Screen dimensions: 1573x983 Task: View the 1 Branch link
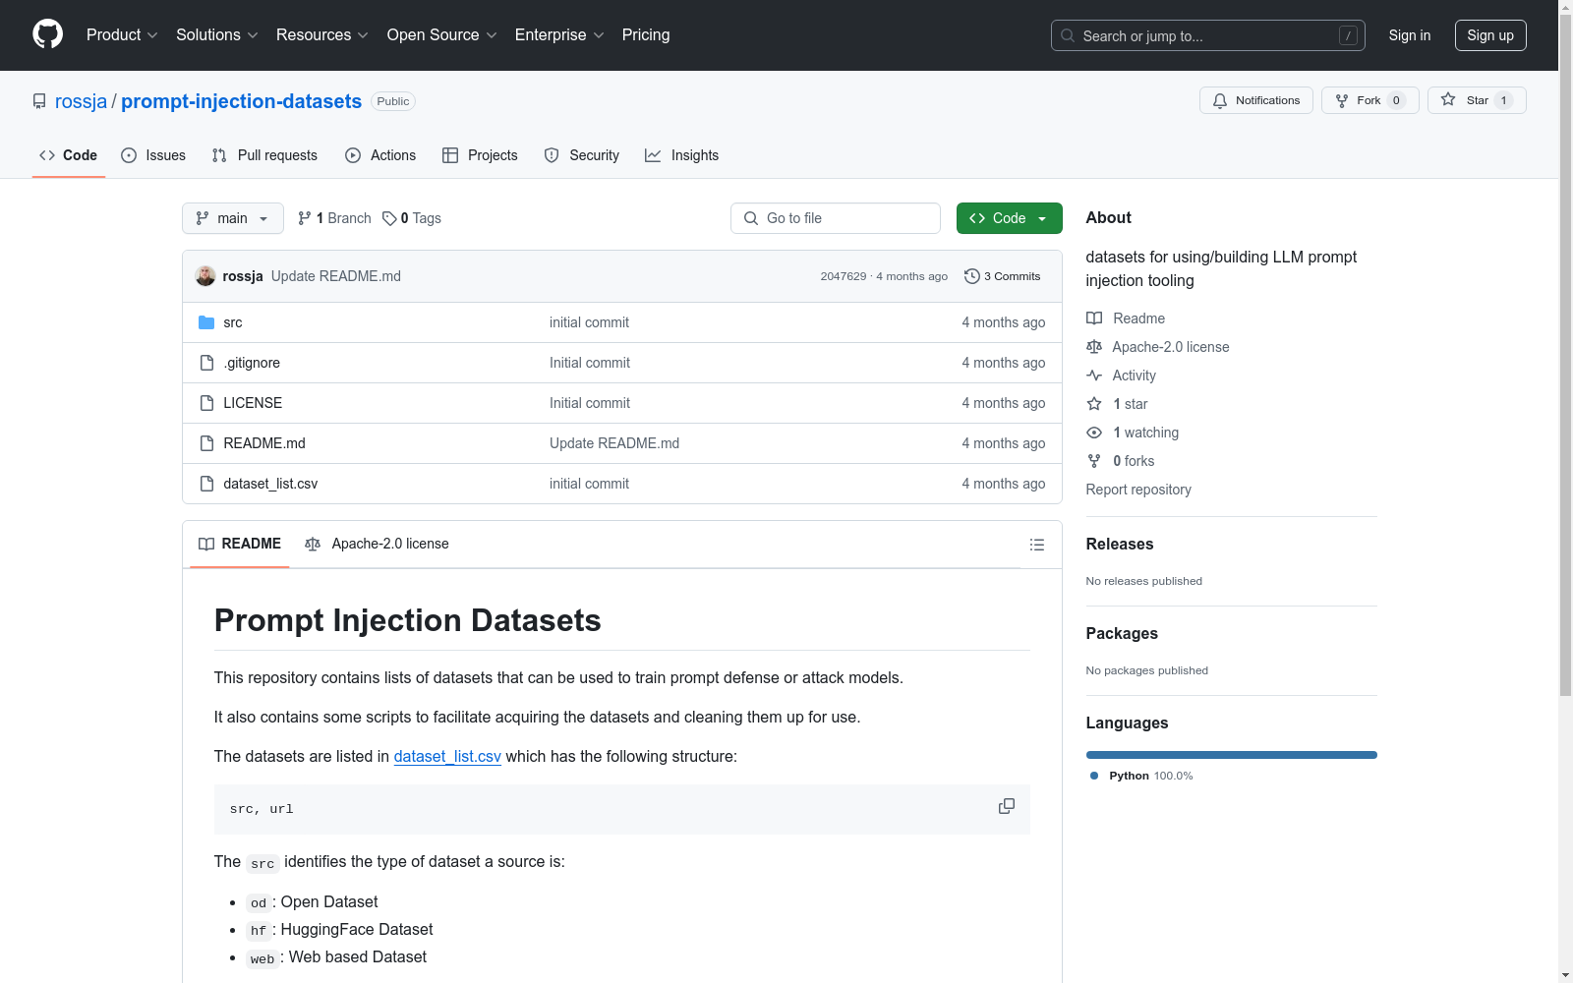[x=334, y=218]
